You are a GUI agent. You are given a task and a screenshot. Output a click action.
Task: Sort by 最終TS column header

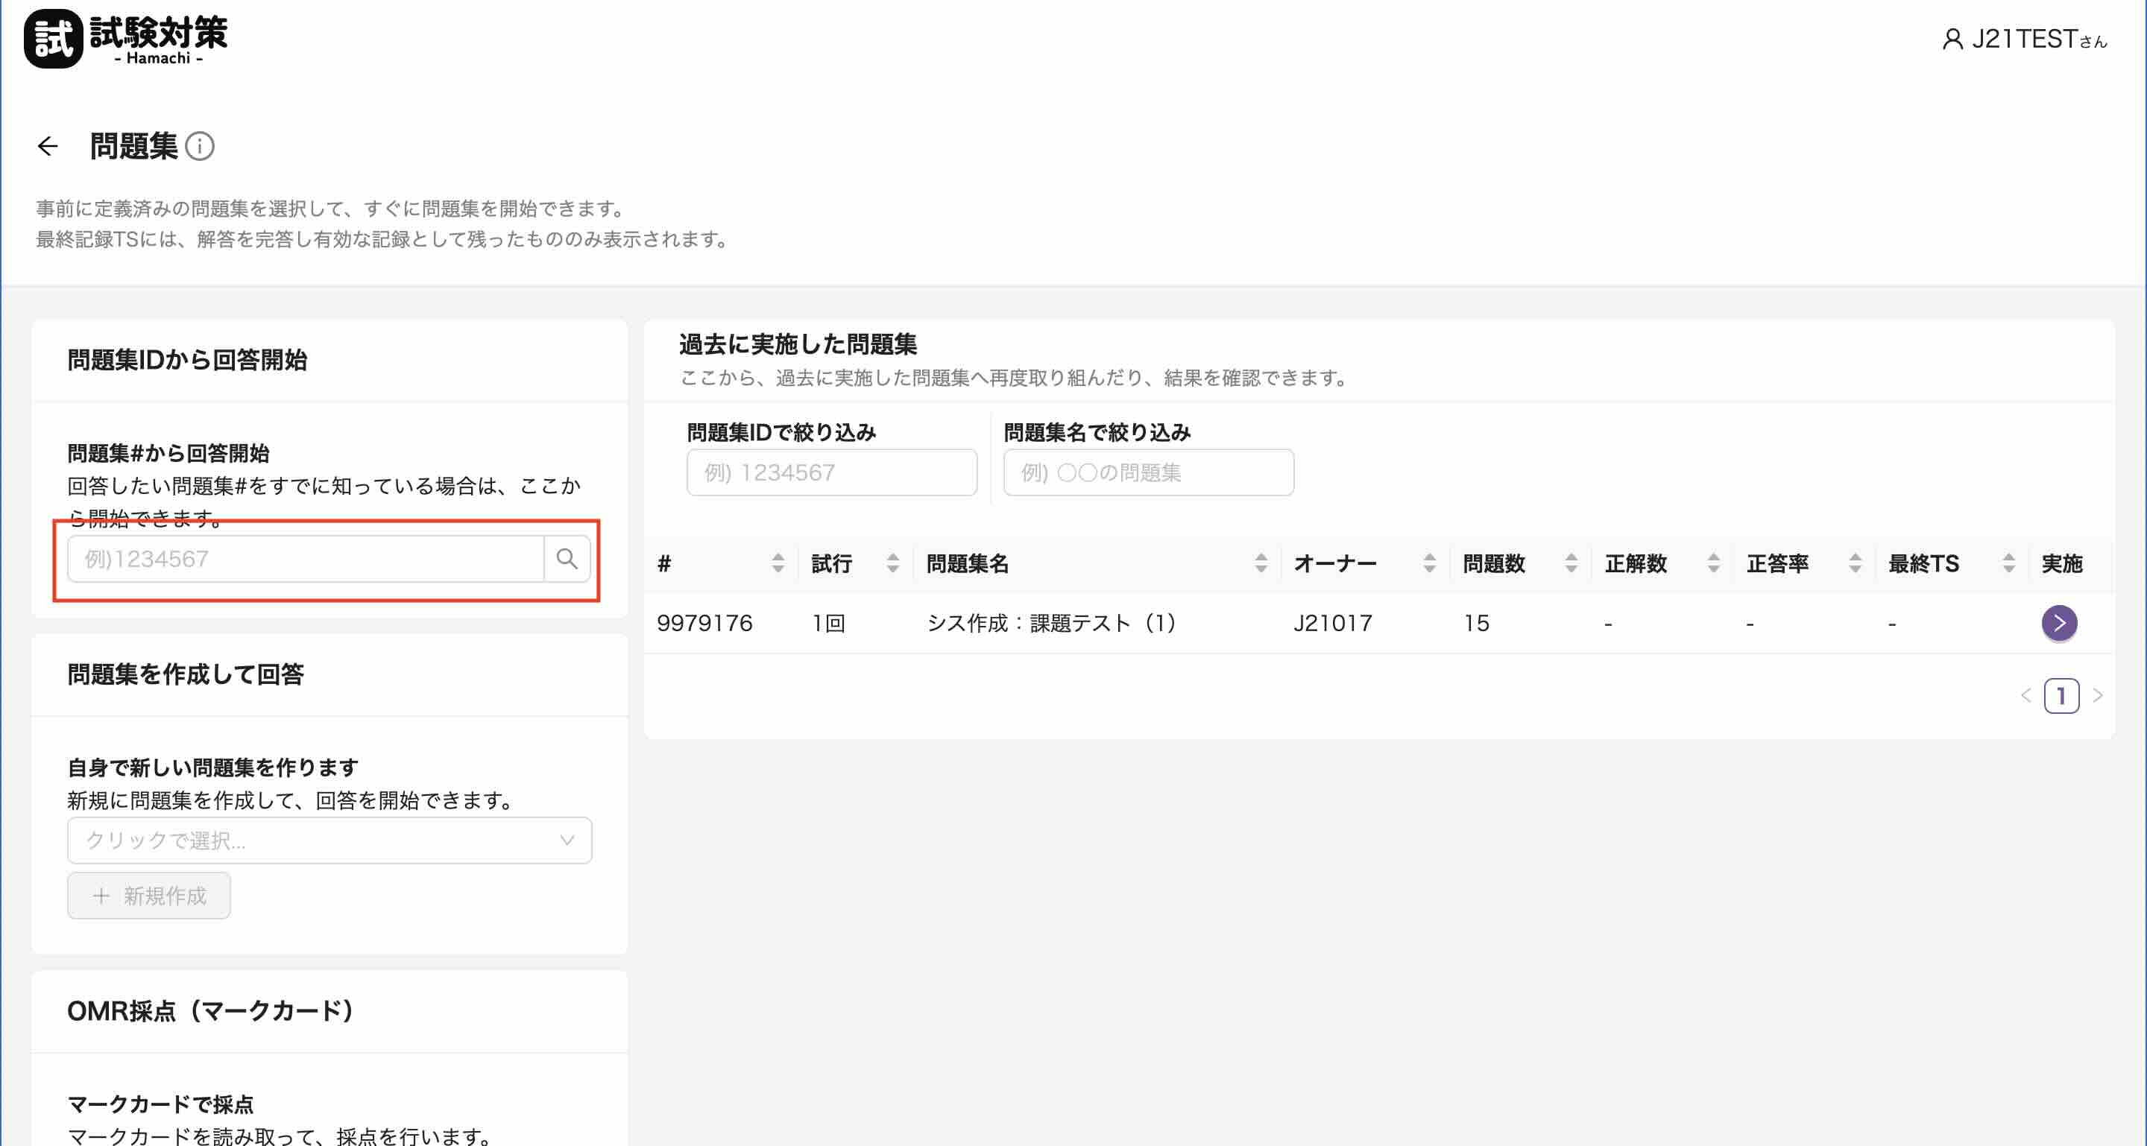coord(1923,564)
